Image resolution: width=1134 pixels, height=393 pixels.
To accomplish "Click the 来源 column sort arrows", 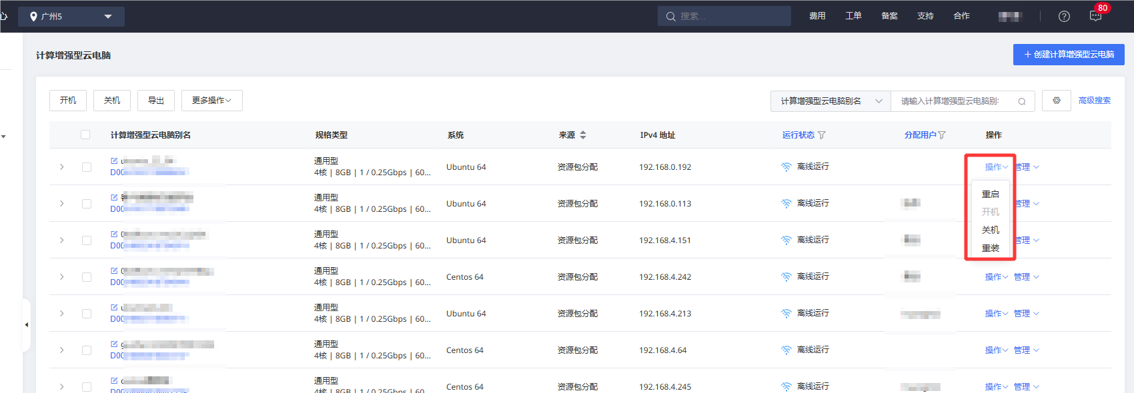I will (583, 135).
